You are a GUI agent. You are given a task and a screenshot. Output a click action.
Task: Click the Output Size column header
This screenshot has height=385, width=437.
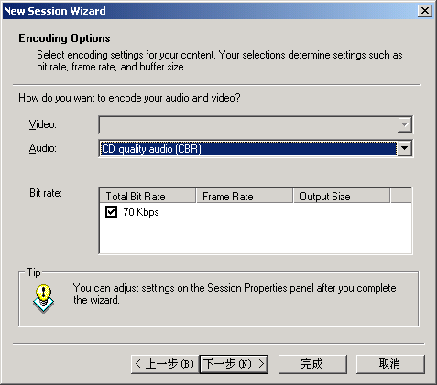(342, 197)
